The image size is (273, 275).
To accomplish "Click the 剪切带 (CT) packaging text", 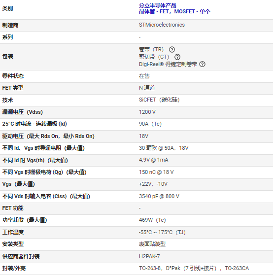I will (154, 57).
